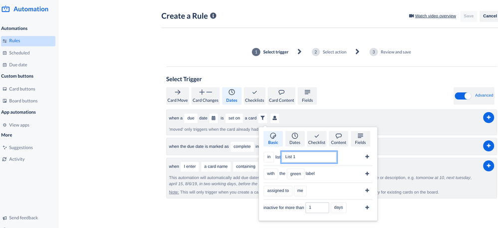The width and height of the screenshot is (498, 228).
Task: Go to the Select action step
Action: point(329,52)
